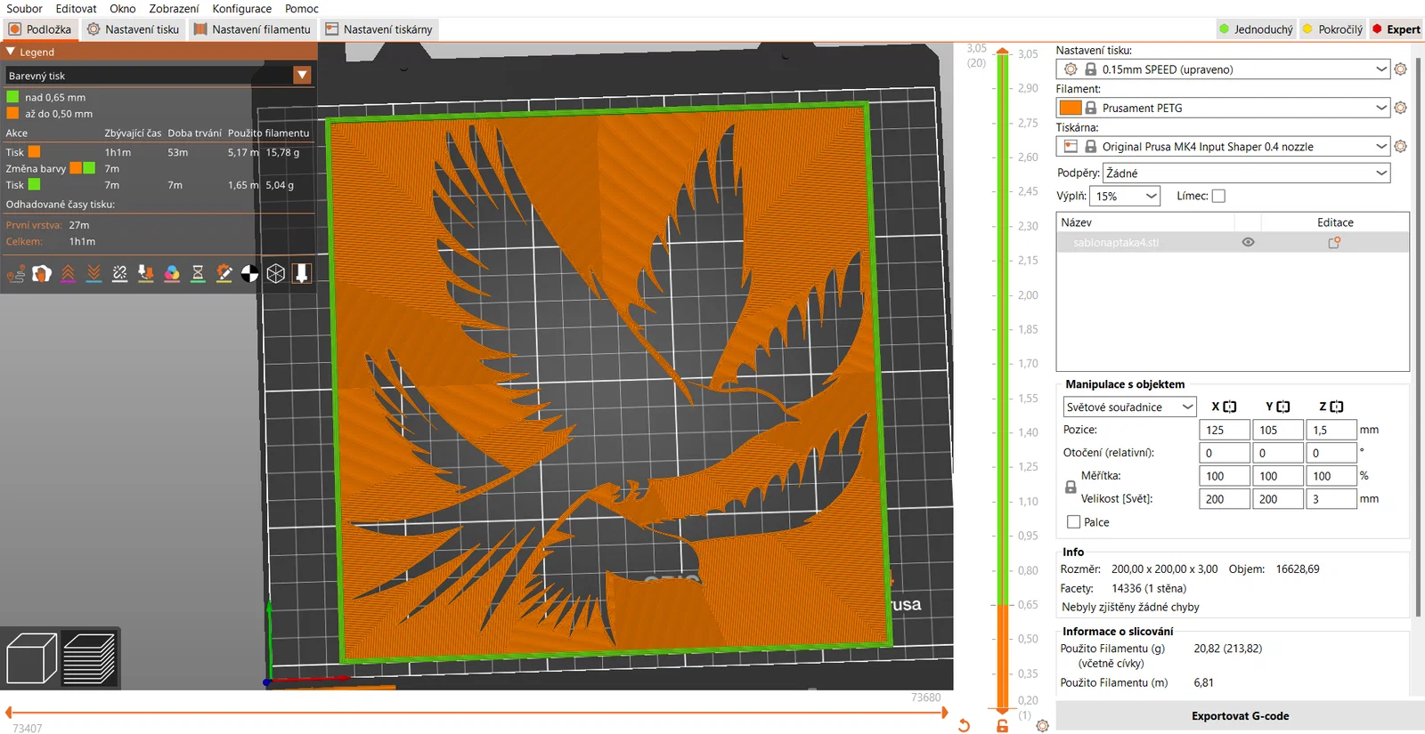Click the horizontal slider right end thumb

(943, 712)
